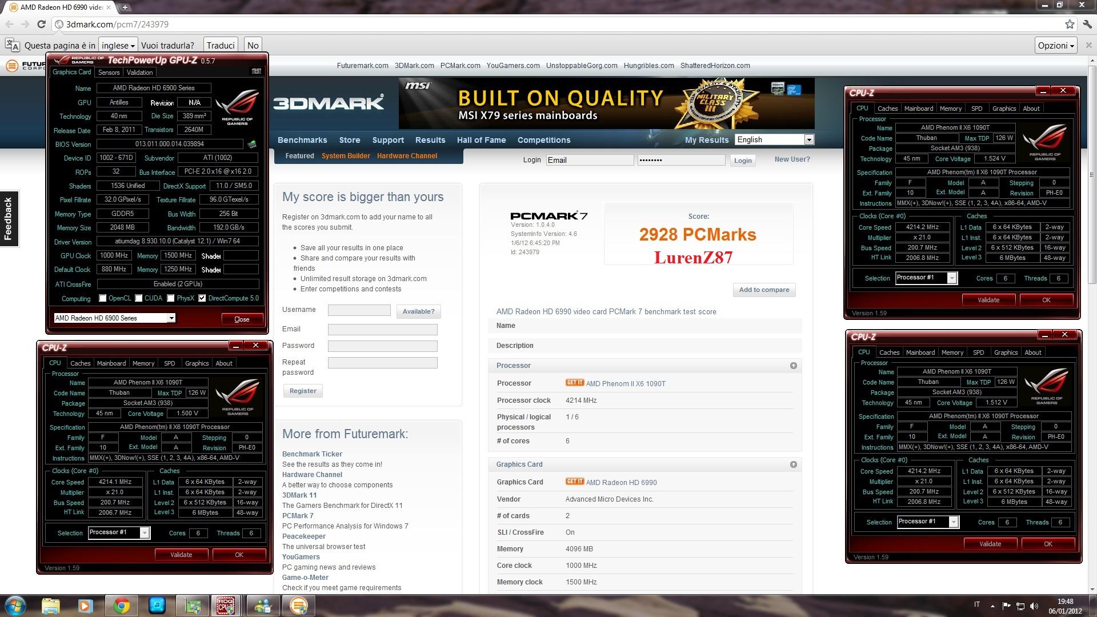
Task: Click the MSI X79 banner ad
Action: (x=606, y=103)
